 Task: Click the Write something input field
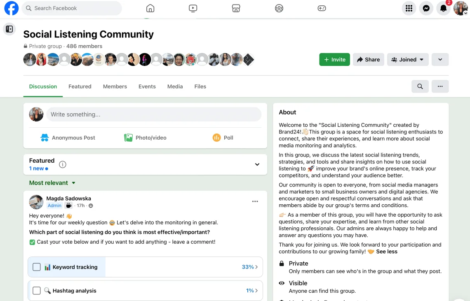[153, 114]
